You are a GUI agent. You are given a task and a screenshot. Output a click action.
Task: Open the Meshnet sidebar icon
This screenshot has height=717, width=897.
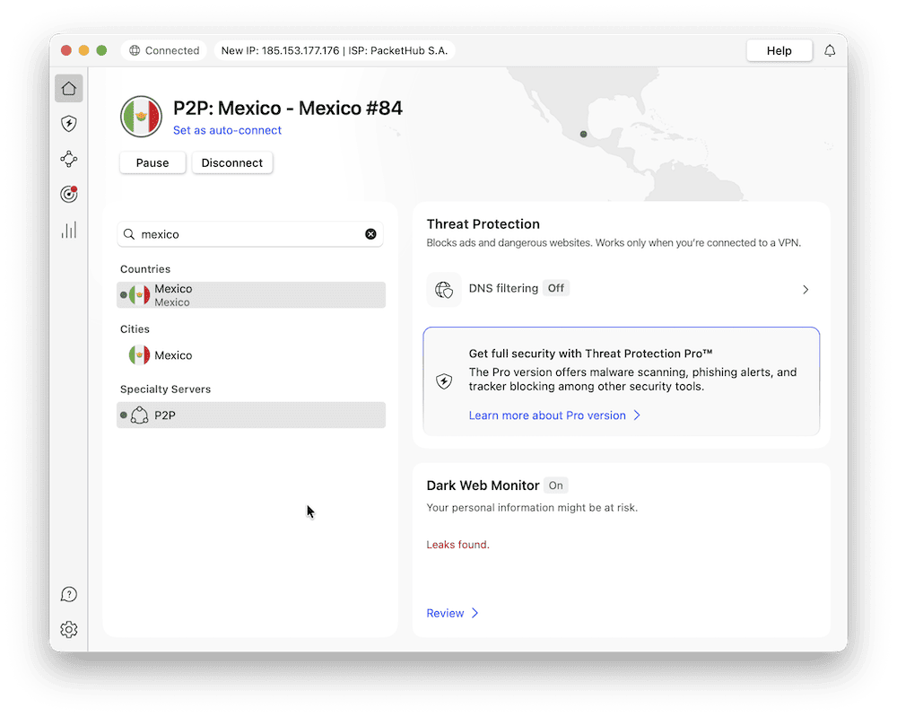[x=69, y=159]
